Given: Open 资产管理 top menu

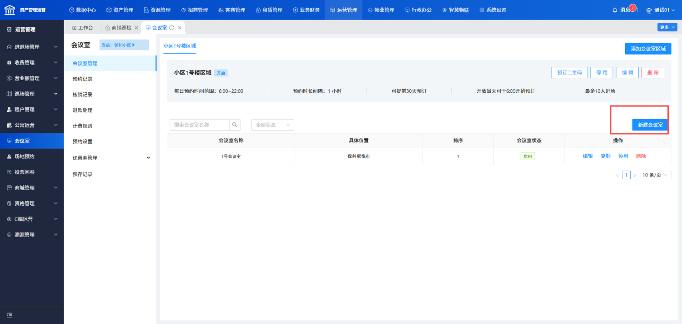Looking at the screenshot, I should [120, 10].
